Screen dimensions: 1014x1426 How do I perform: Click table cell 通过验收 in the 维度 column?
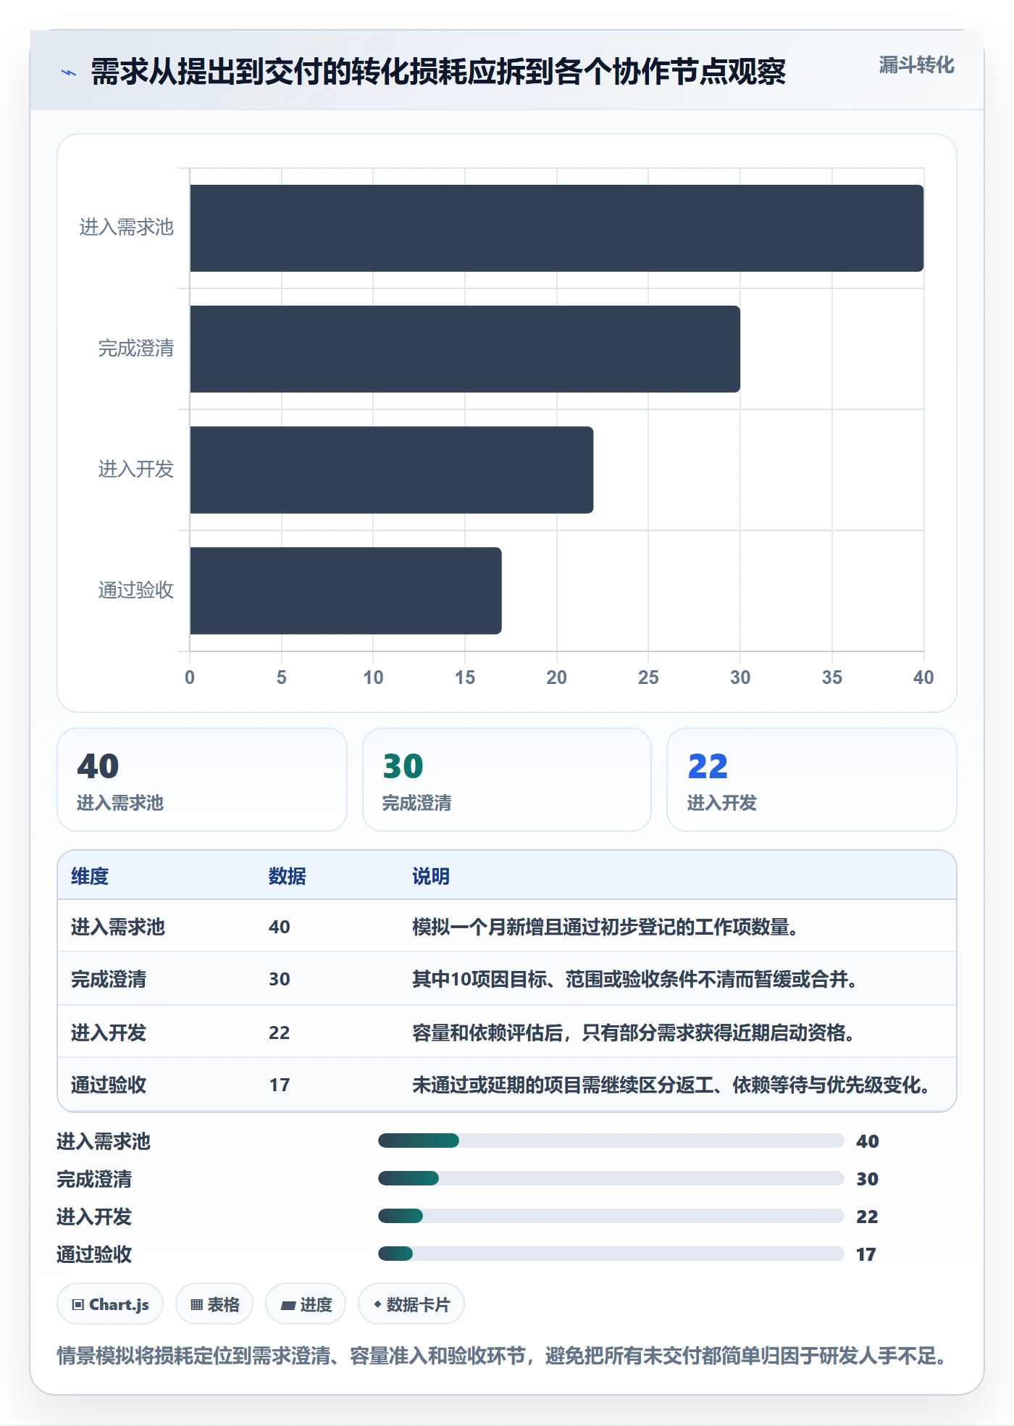coord(109,1085)
